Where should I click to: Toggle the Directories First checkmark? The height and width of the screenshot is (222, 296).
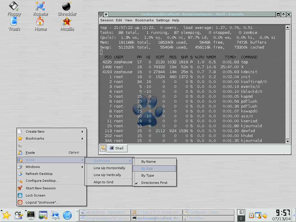[154, 183]
